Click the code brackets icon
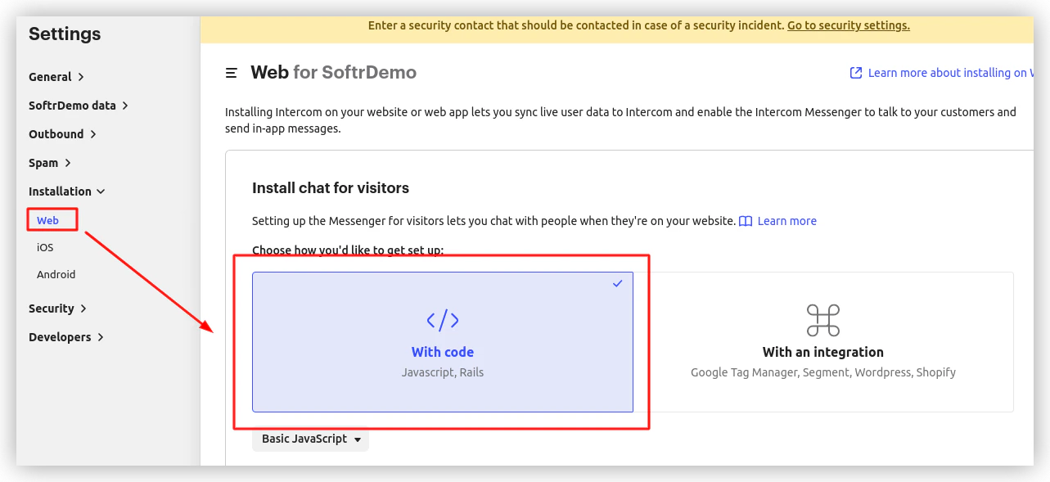The height and width of the screenshot is (482, 1050). click(x=443, y=320)
